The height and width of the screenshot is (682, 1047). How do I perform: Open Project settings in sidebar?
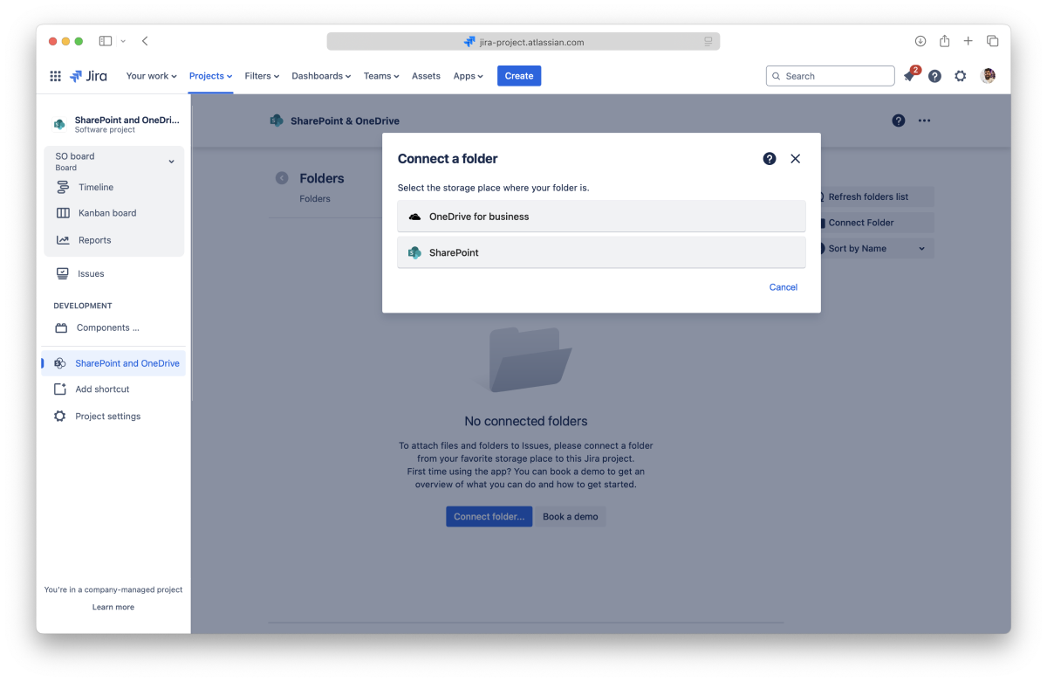(x=107, y=417)
